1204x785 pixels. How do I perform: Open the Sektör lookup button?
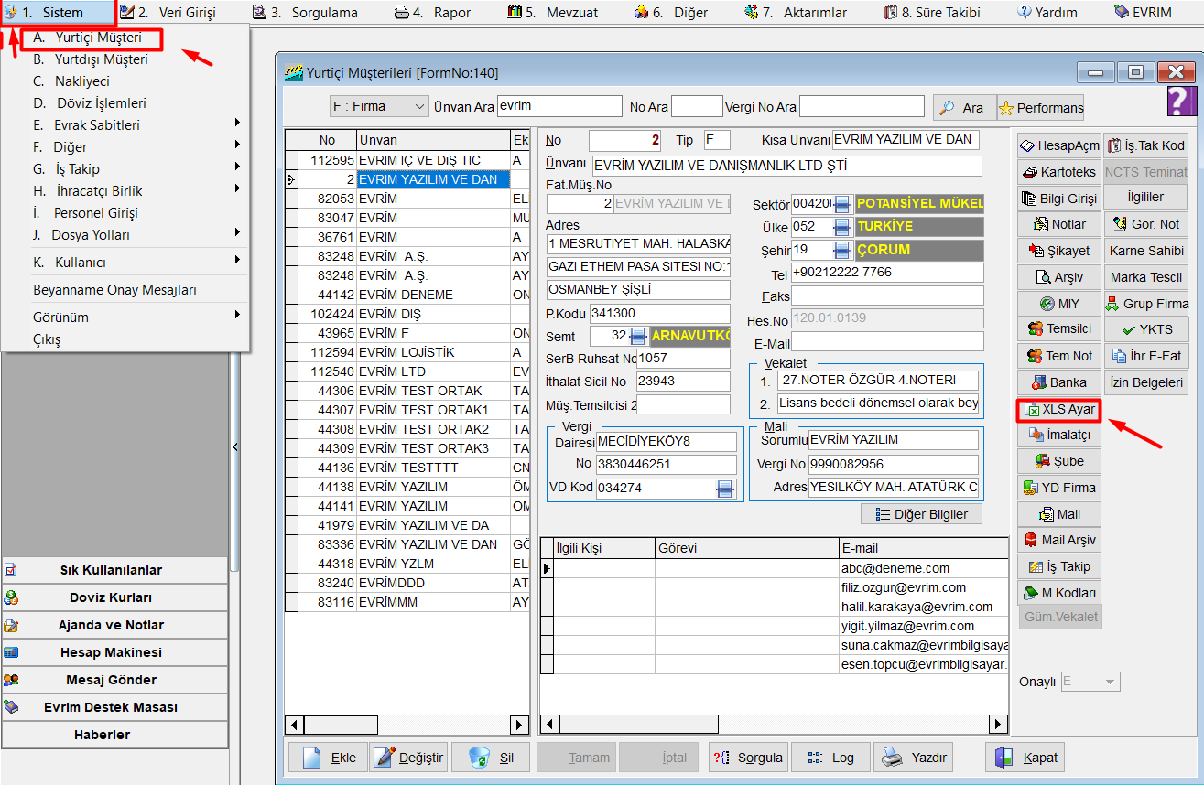pos(842,203)
